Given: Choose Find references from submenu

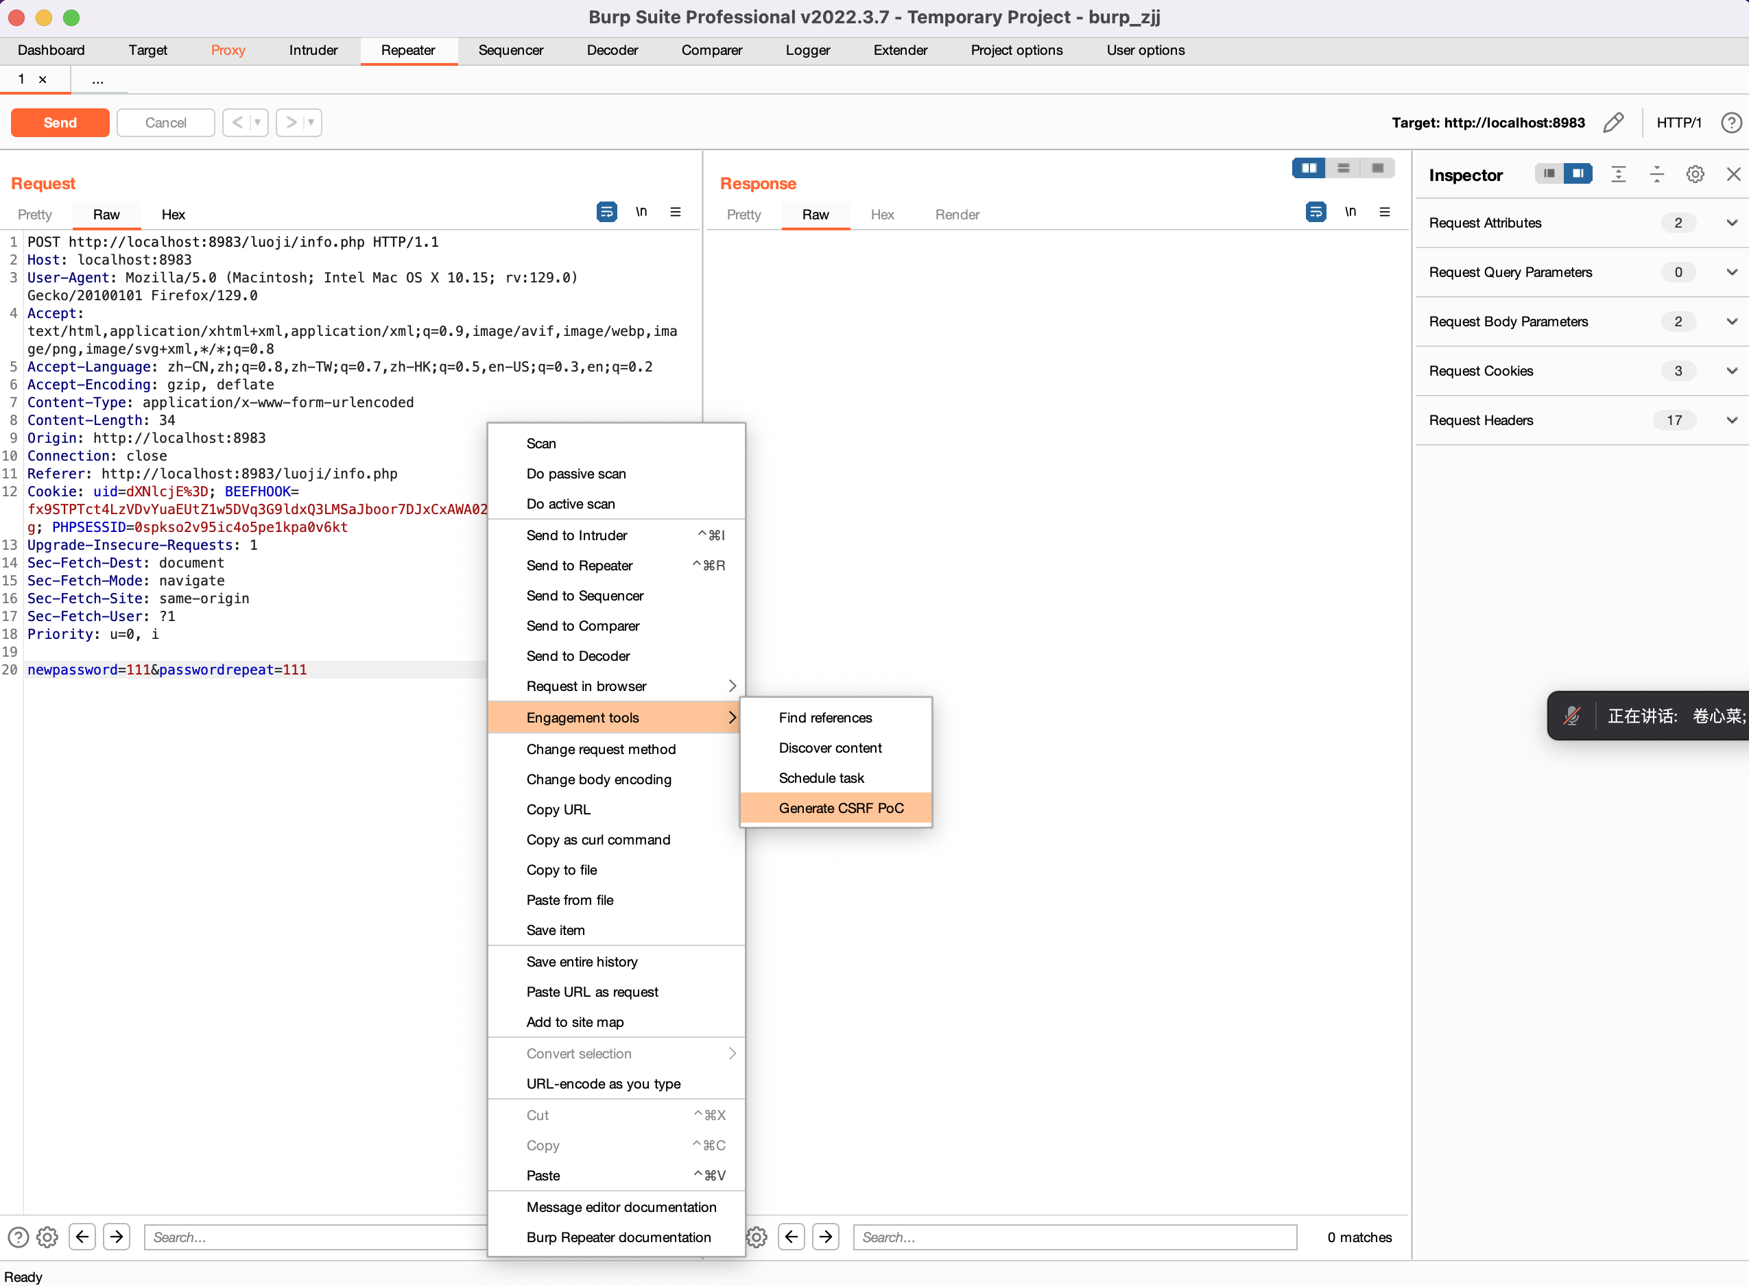Looking at the screenshot, I should tap(835, 718).
